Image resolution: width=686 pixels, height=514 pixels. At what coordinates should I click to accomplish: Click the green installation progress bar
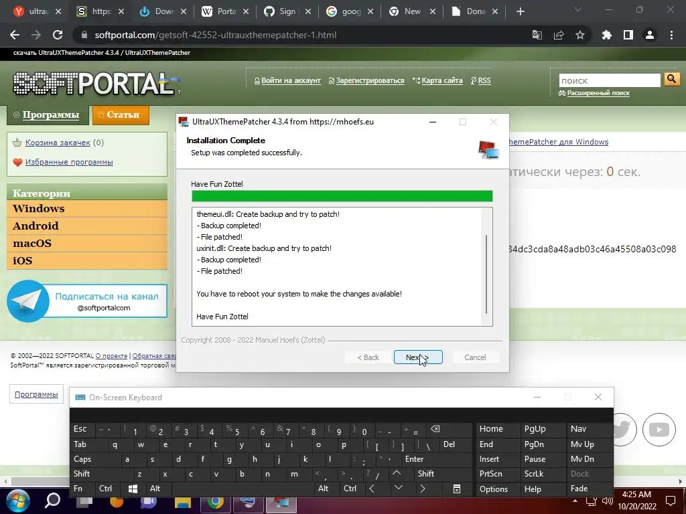pos(342,196)
